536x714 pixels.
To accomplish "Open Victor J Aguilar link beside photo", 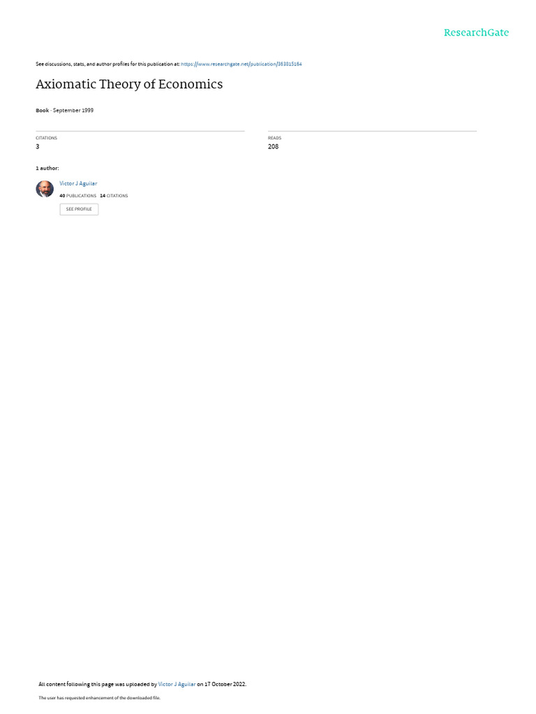I will click(x=78, y=183).
